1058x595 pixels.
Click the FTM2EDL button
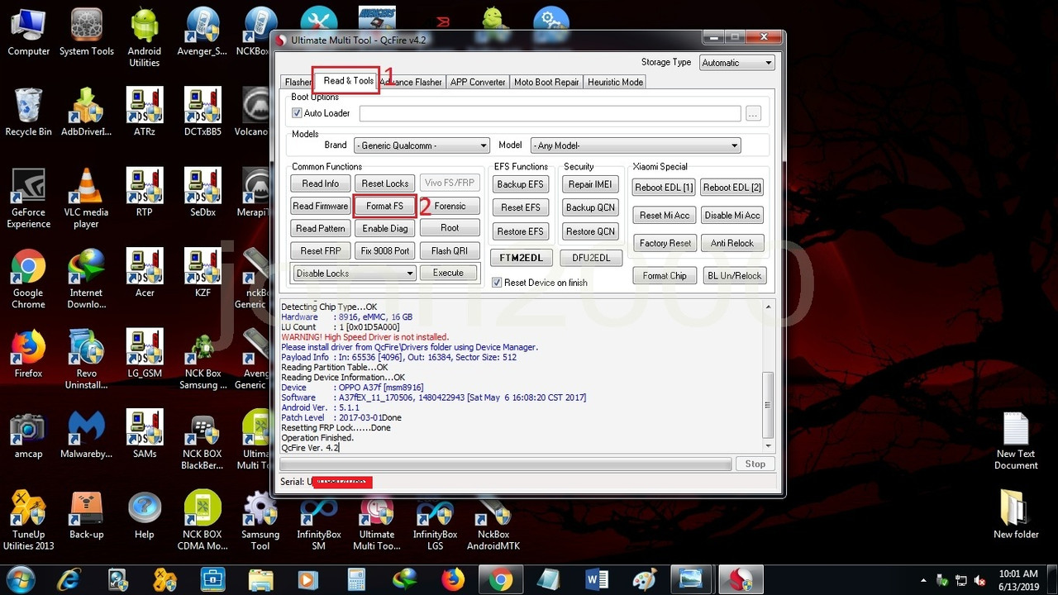tap(521, 258)
